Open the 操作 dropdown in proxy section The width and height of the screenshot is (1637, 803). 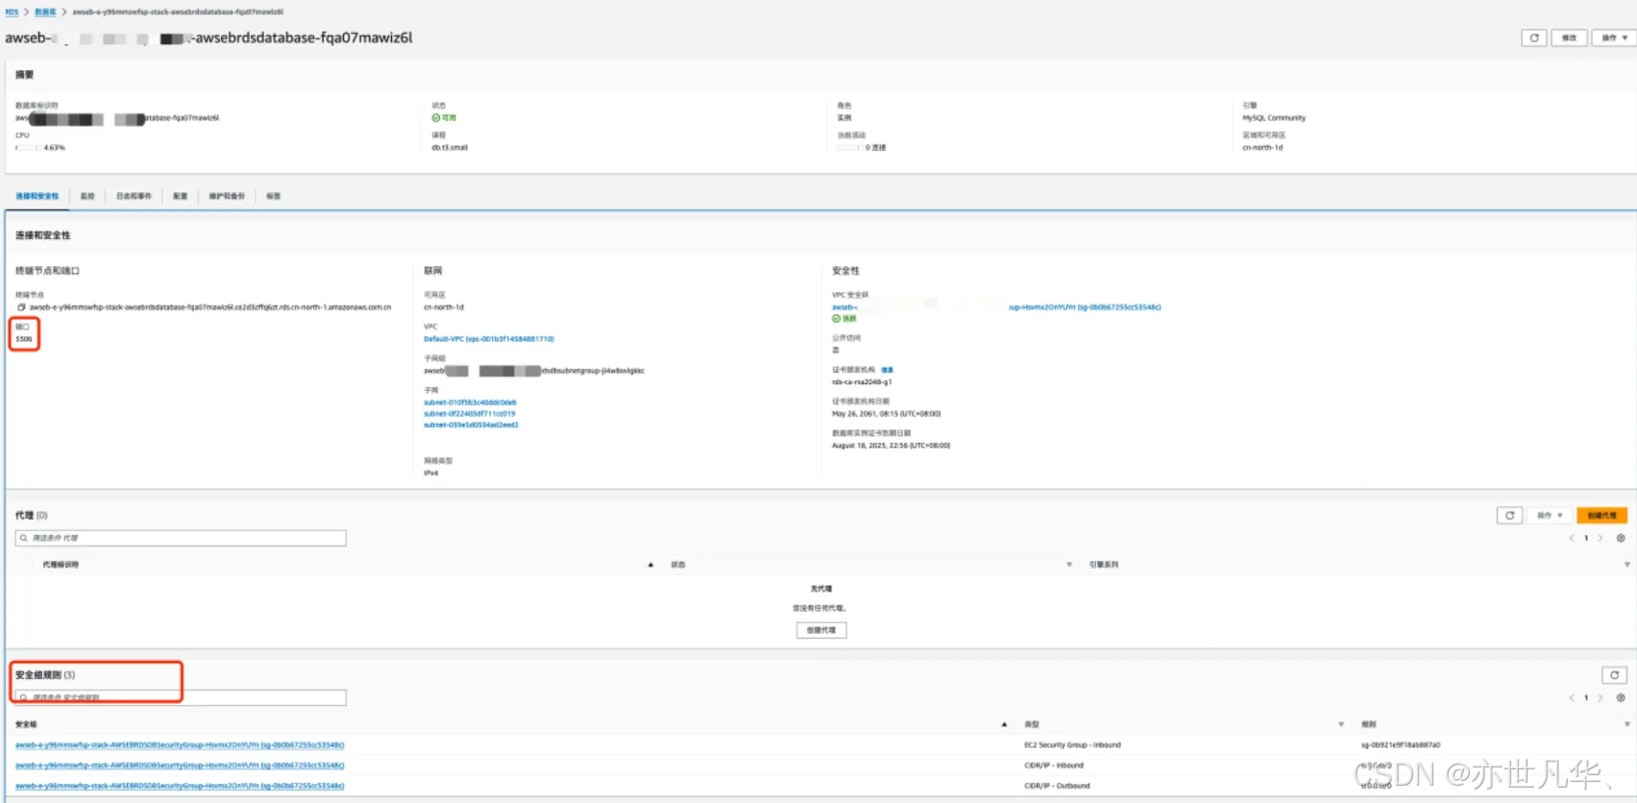tap(1550, 516)
